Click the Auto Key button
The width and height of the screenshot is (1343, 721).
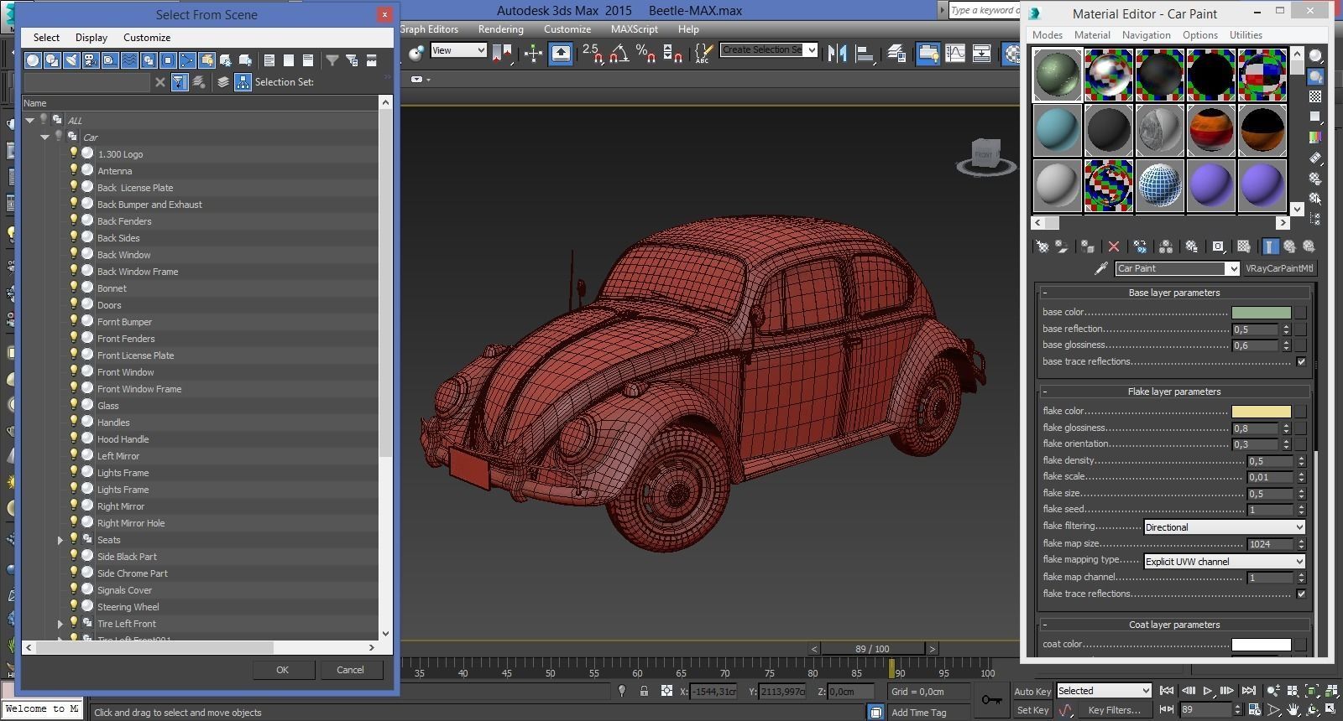tap(1032, 692)
